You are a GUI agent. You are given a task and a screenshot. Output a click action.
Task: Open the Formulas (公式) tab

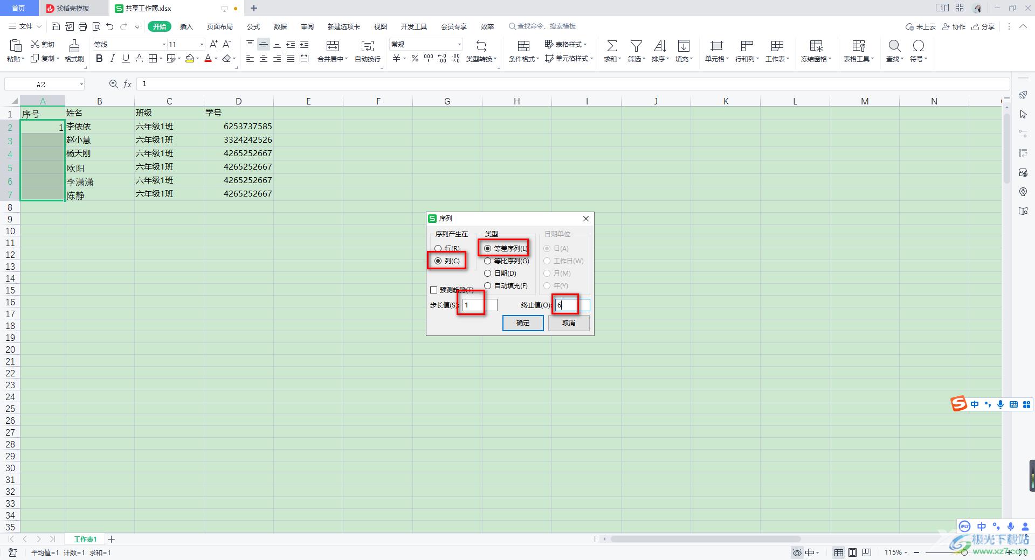pos(253,26)
